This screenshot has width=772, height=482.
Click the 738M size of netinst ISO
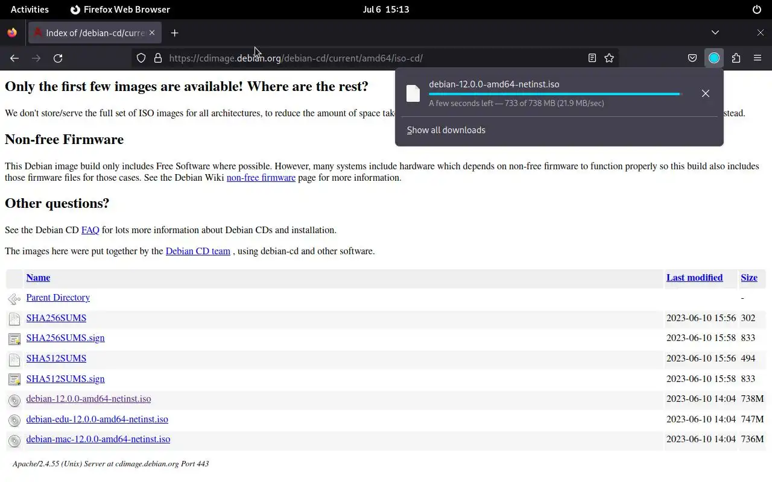752,399
